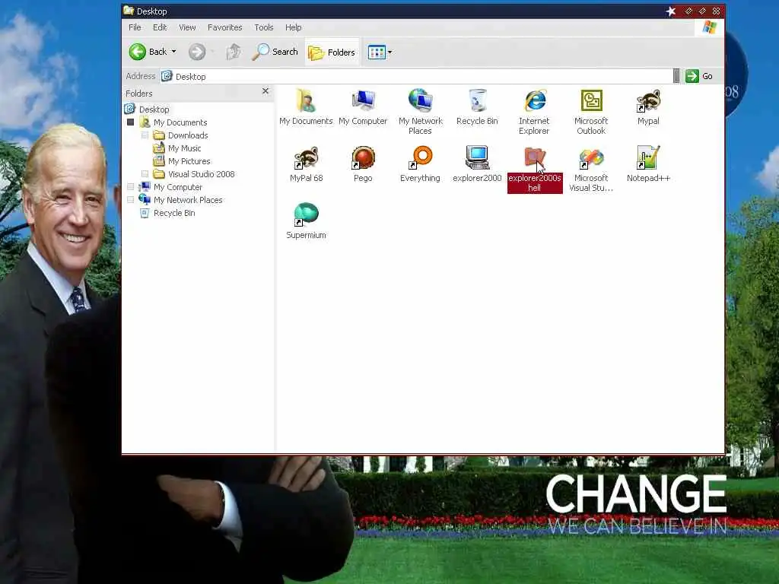This screenshot has width=779, height=584.
Task: Open the Forward history dropdown arrow
Action: tap(213, 52)
